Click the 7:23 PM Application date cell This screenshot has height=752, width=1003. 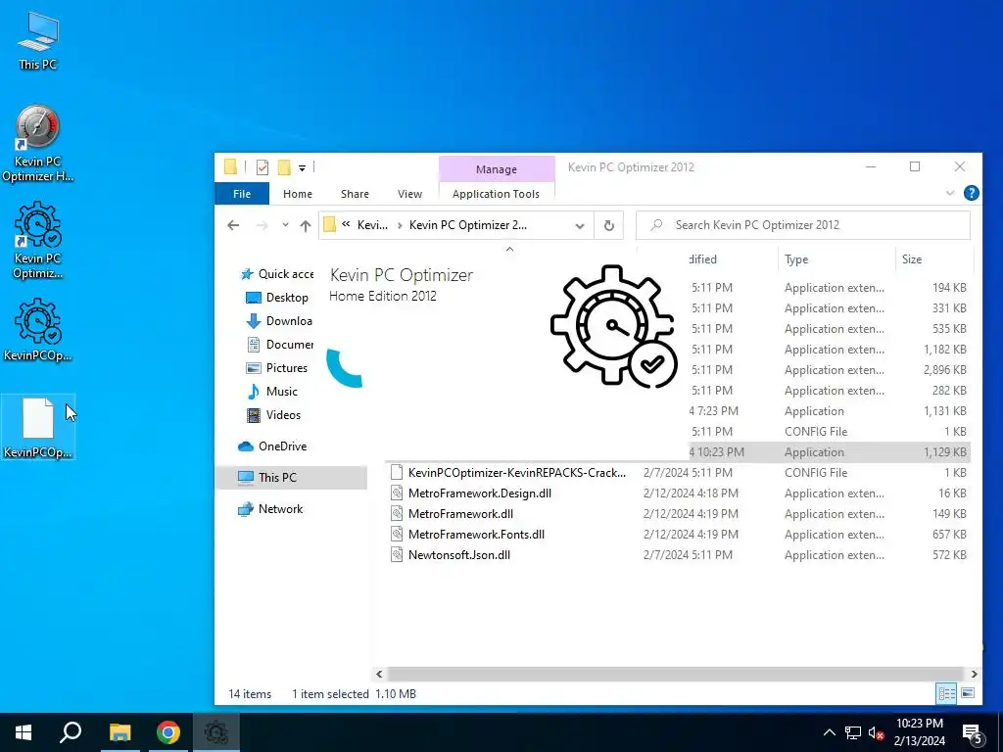tap(714, 411)
